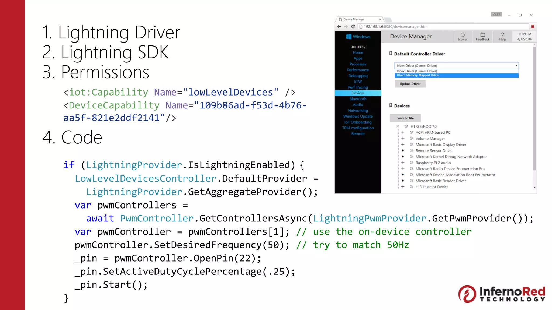Open Bluetooth page in sidebar
Screen dimensions: 552x310
pyautogui.click(x=358, y=99)
